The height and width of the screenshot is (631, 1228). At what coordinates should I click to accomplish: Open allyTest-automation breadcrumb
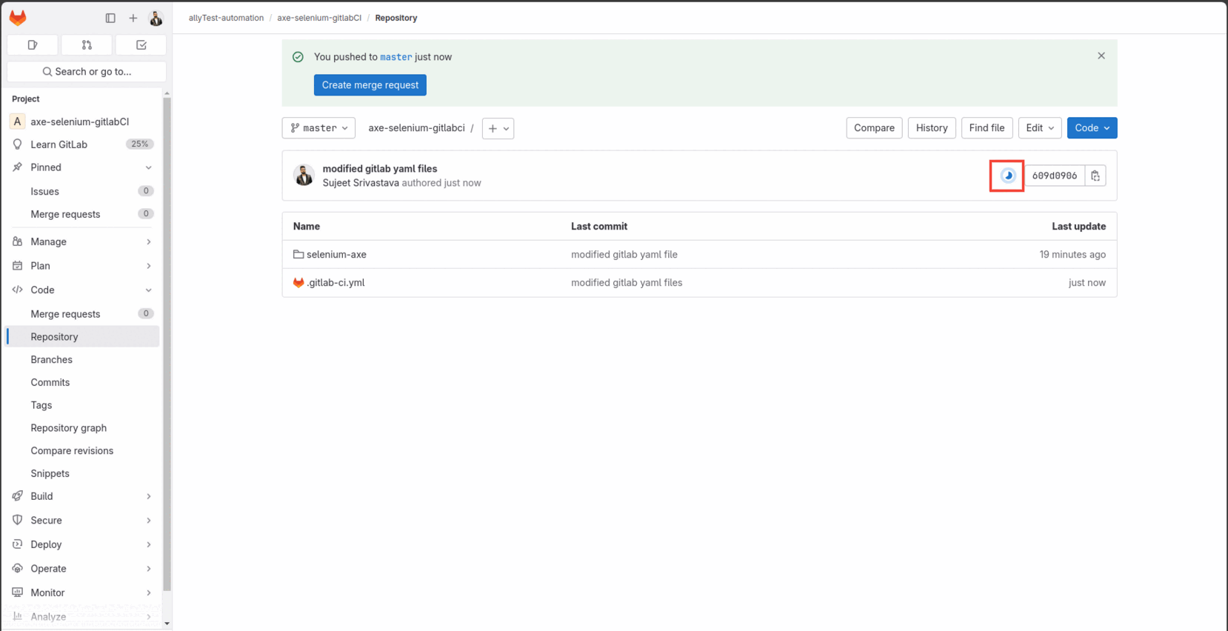coord(226,18)
